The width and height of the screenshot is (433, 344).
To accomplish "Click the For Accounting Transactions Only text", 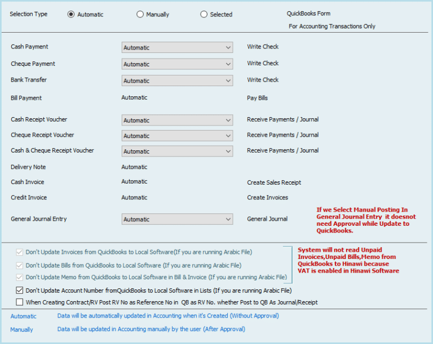I will tap(332, 26).
